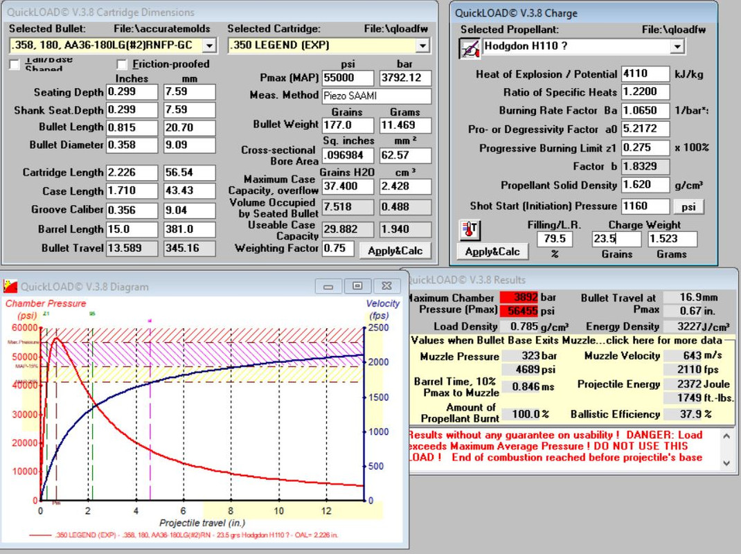Edit Shot Start Pressure field 1160
The image size is (741, 554).
(645, 206)
